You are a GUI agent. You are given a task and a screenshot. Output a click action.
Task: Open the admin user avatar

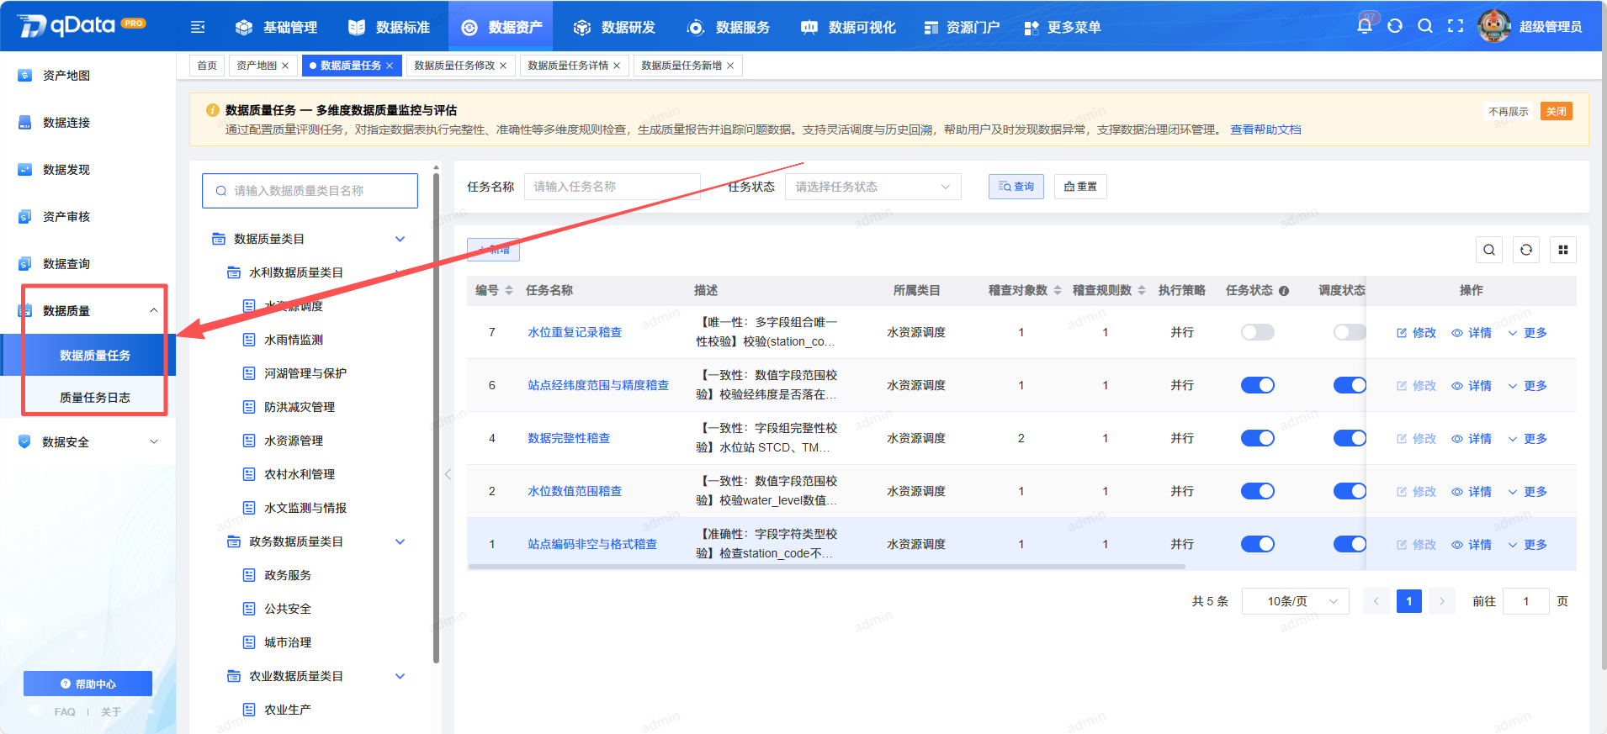click(x=1494, y=26)
